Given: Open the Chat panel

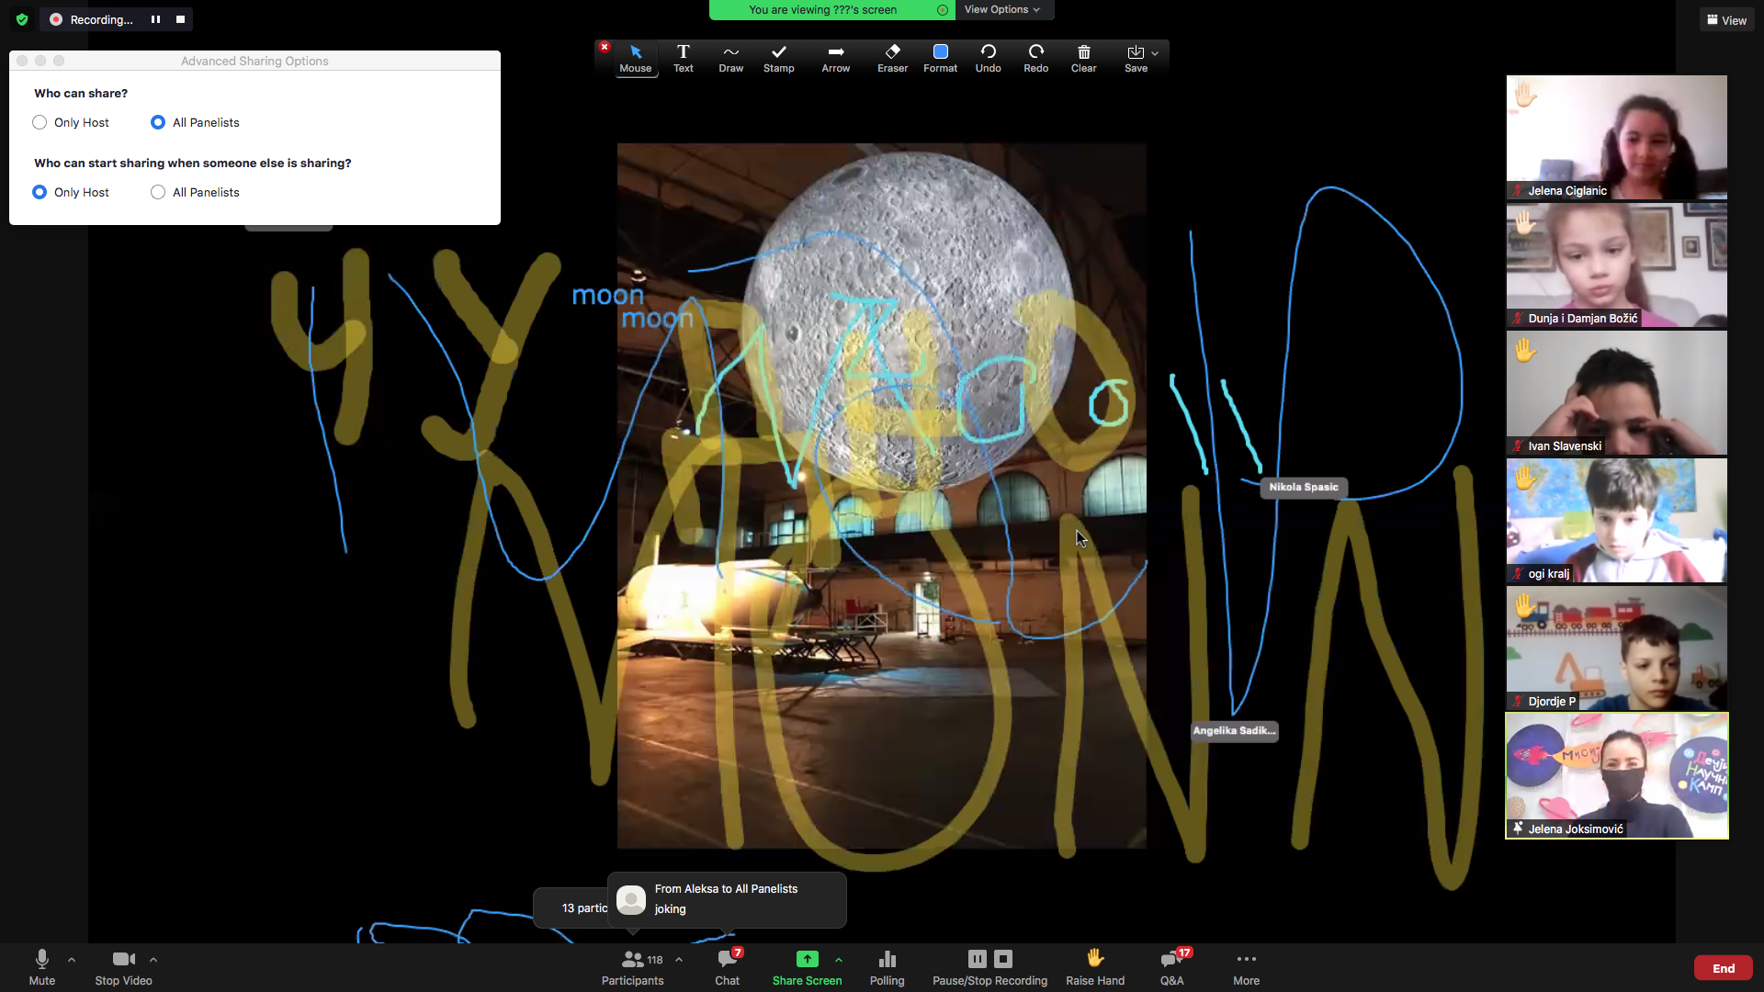Looking at the screenshot, I should click(727, 968).
